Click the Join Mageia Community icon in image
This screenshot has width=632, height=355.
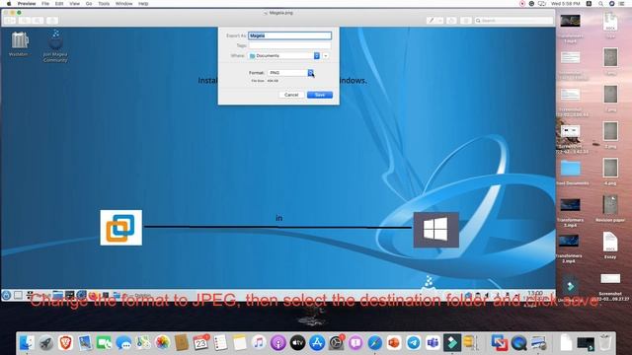point(55,45)
